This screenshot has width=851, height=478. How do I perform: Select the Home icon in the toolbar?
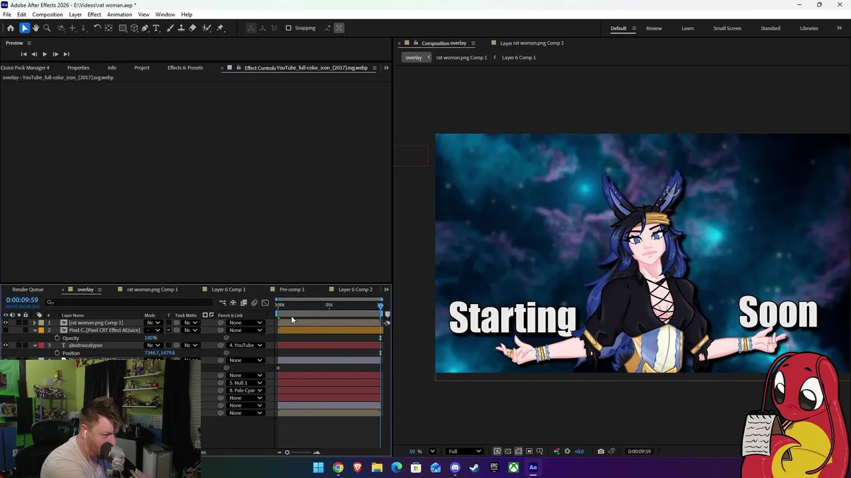coord(11,28)
